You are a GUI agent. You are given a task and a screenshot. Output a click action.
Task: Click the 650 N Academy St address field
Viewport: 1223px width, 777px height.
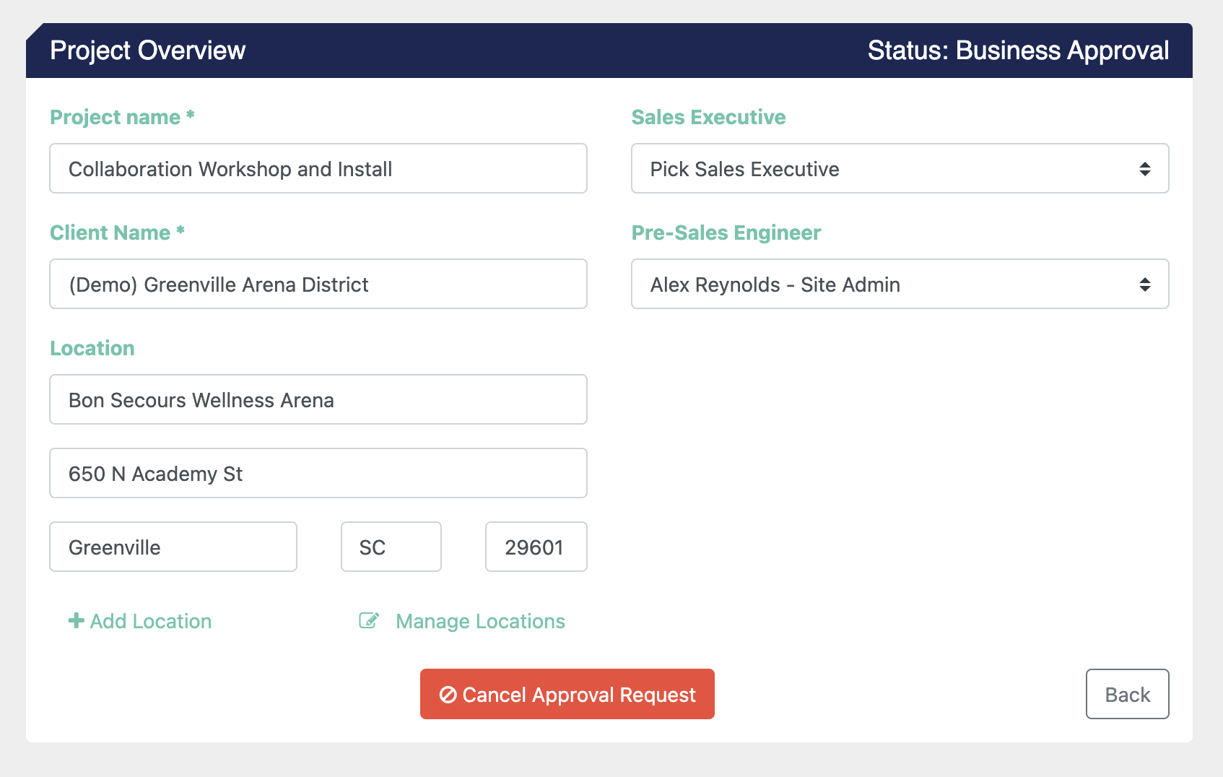318,473
